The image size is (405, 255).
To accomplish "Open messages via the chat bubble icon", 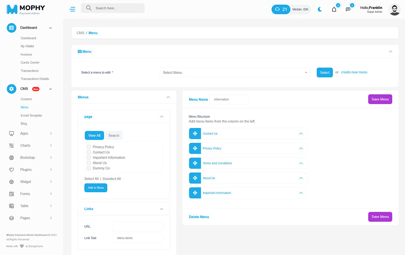I will (348, 9).
